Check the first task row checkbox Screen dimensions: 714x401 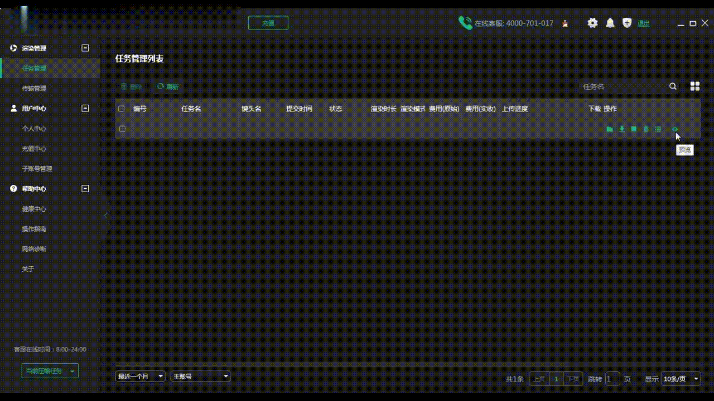pyautogui.click(x=122, y=129)
